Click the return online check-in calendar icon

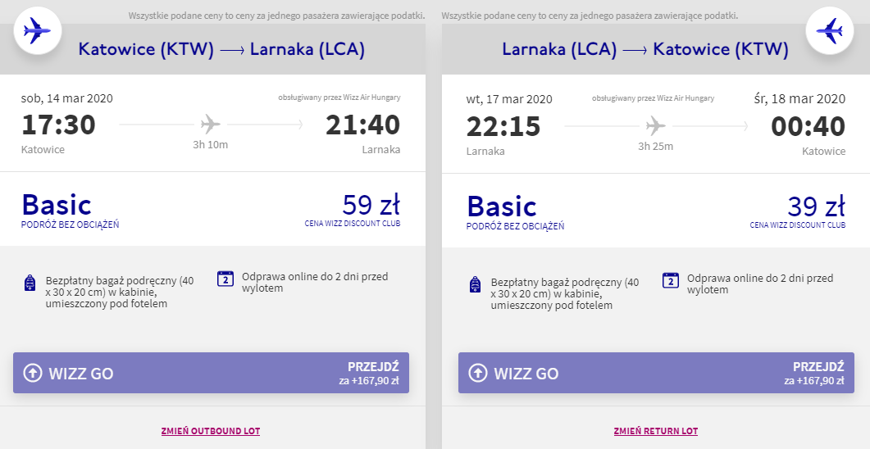click(671, 279)
